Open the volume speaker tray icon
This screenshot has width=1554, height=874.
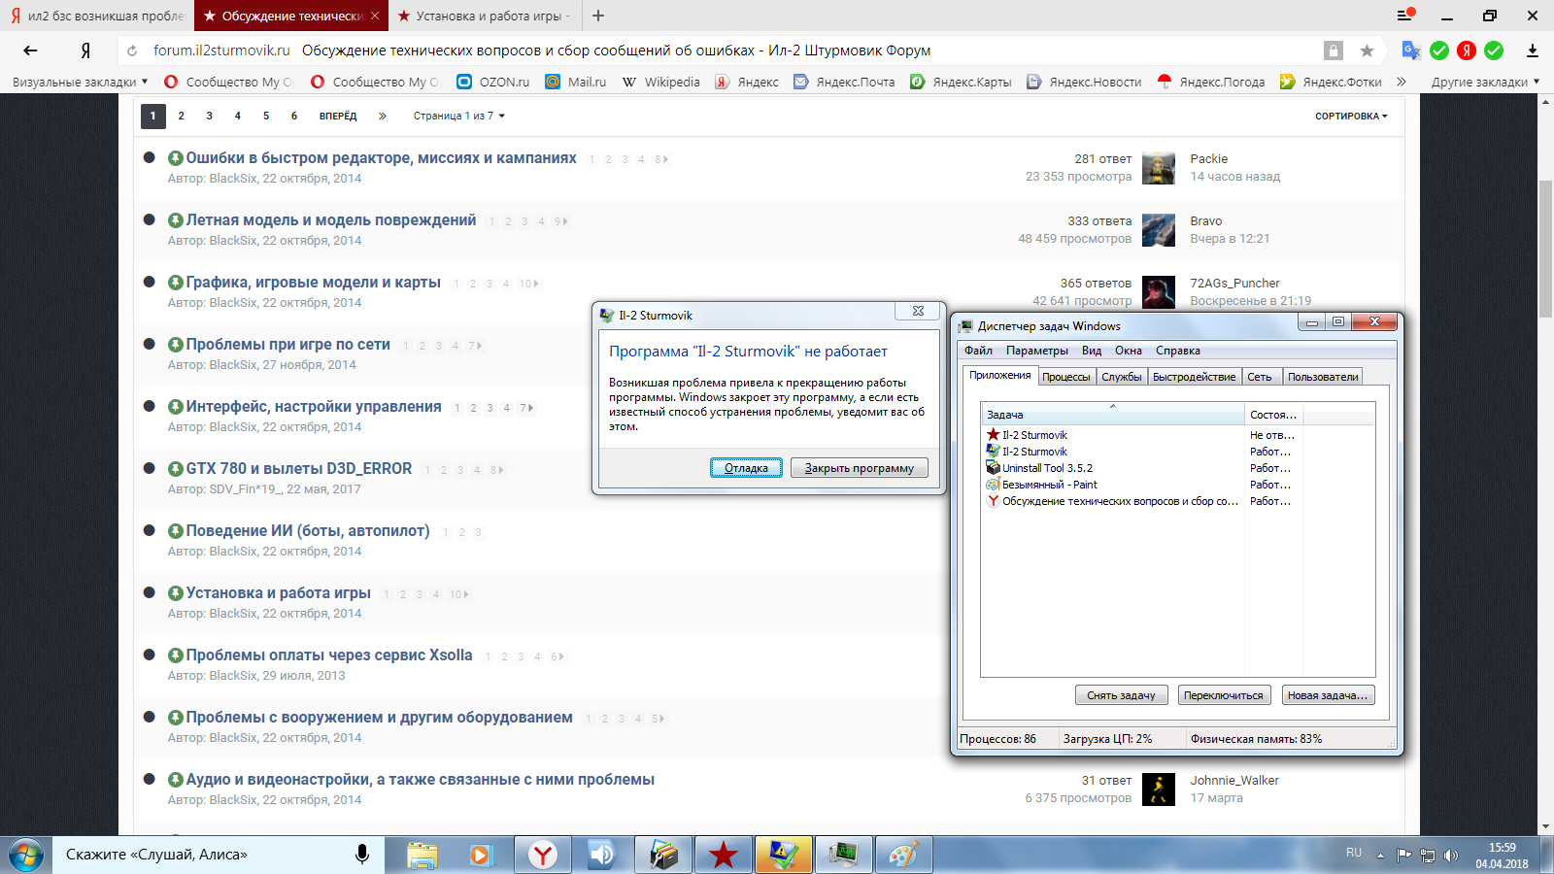coord(1451,856)
